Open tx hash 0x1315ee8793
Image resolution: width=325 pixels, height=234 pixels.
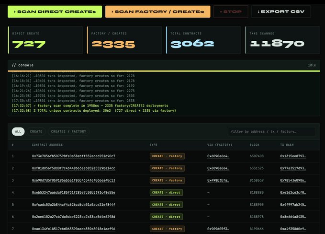(293, 156)
